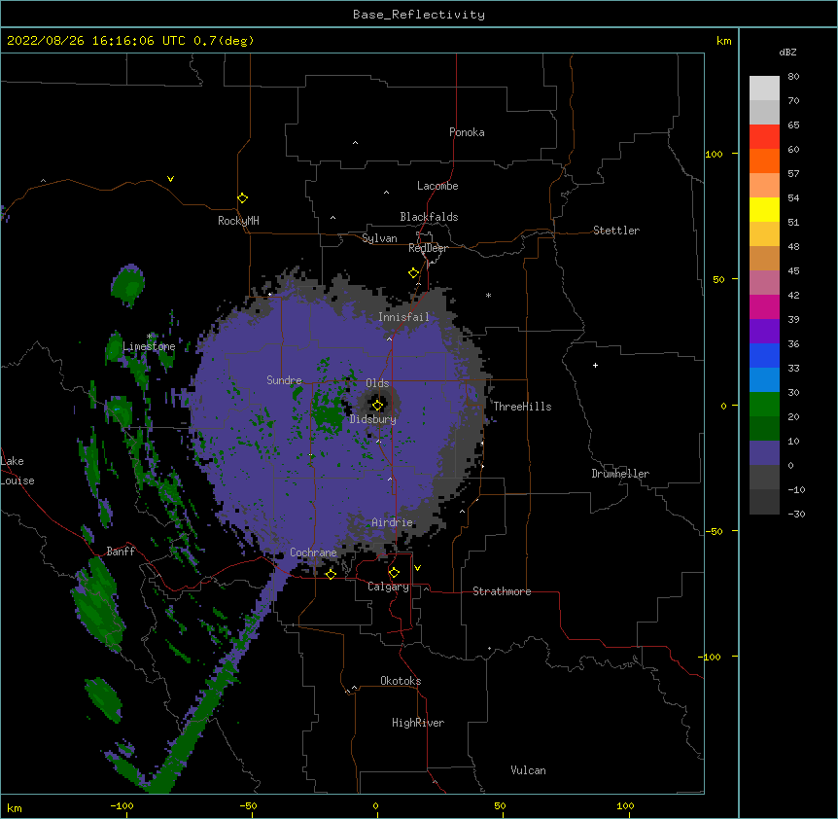Click the Limestone label on map

149,346
